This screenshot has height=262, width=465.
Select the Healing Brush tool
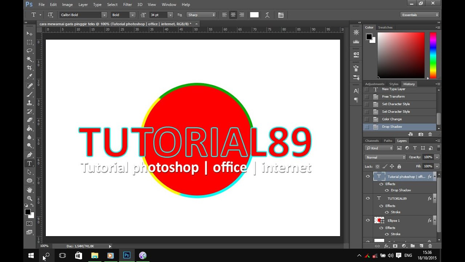pyautogui.click(x=29, y=86)
